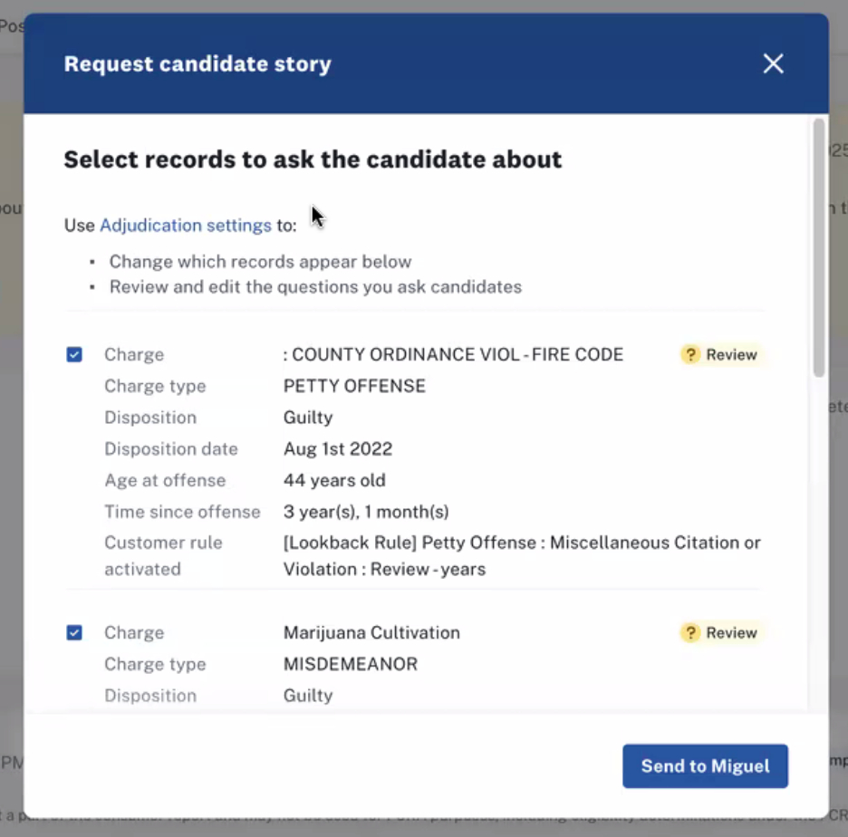
Task: Uncheck the County Ordinance Fire Code record
Action: click(74, 355)
